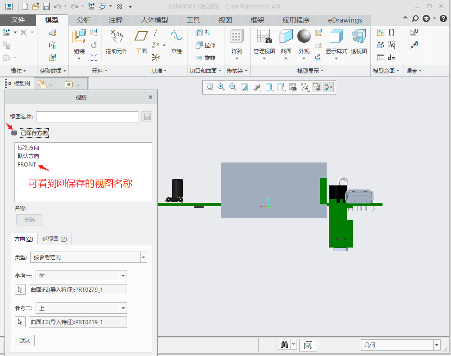Select FRONT in saved orientations list
The width and height of the screenshot is (451, 356).
click(27, 165)
